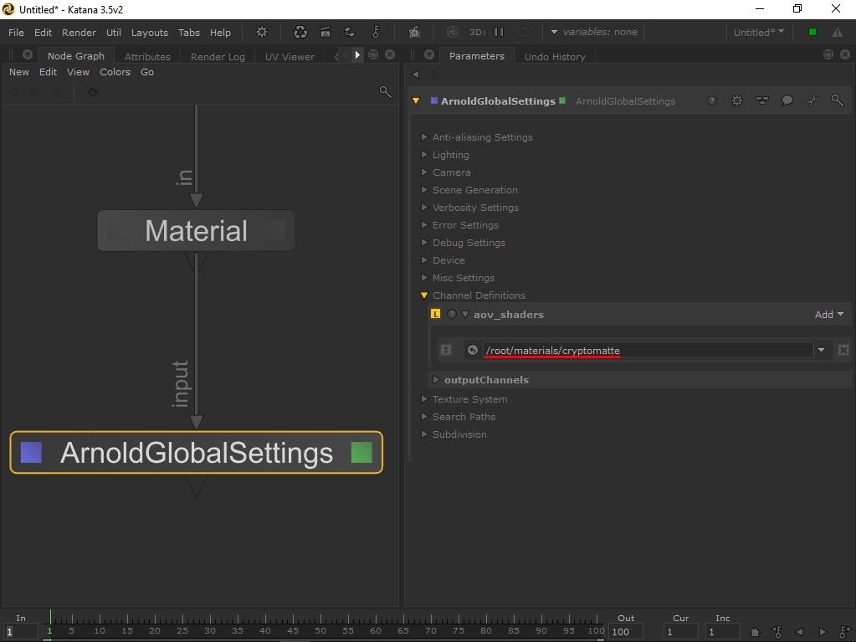The height and width of the screenshot is (642, 856).
Task: Open the Node Graph Colors menu
Action: tap(115, 72)
